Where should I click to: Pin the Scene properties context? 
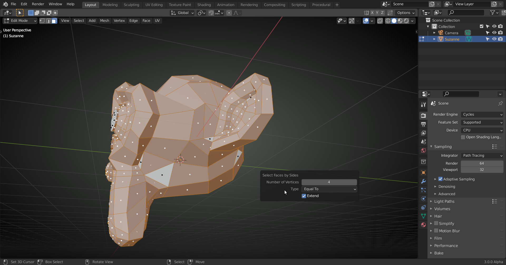coord(500,104)
